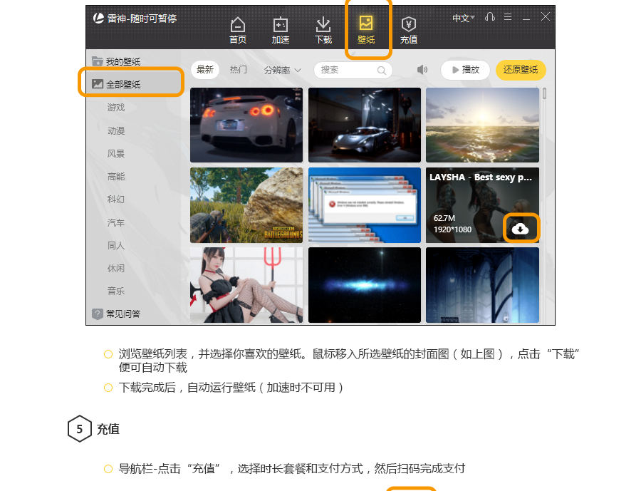This screenshot has width=641, height=491.
Task: Click the 雷神 logo icon
Action: [98, 18]
